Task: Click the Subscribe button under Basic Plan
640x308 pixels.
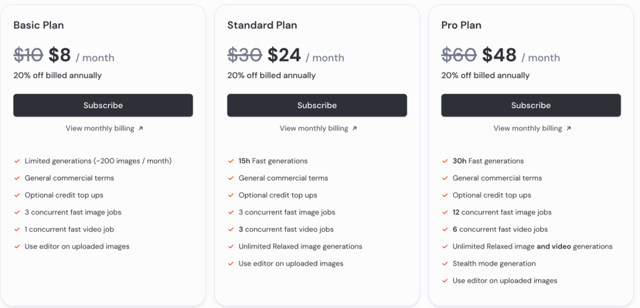Action: pyautogui.click(x=103, y=105)
